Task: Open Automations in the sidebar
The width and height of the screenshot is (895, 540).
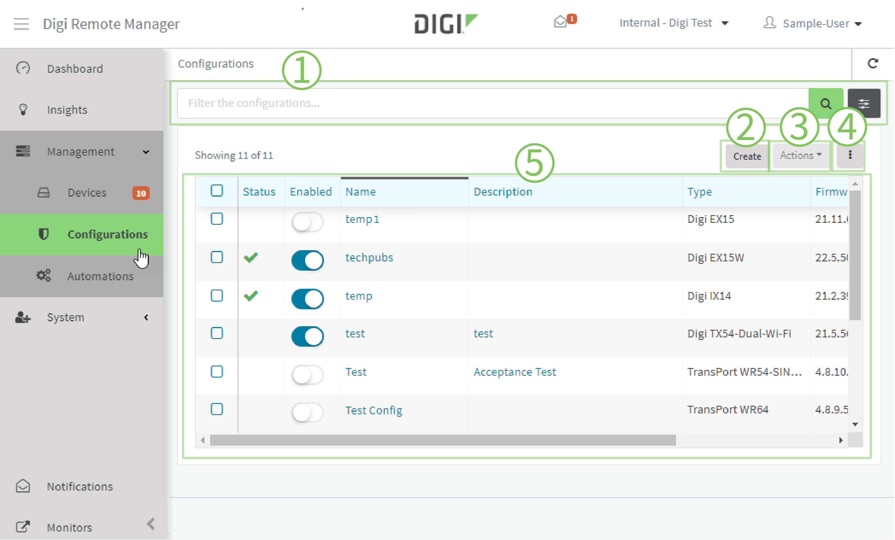Action: pyautogui.click(x=100, y=276)
